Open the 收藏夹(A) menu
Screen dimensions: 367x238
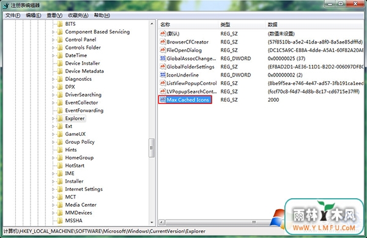78,15
